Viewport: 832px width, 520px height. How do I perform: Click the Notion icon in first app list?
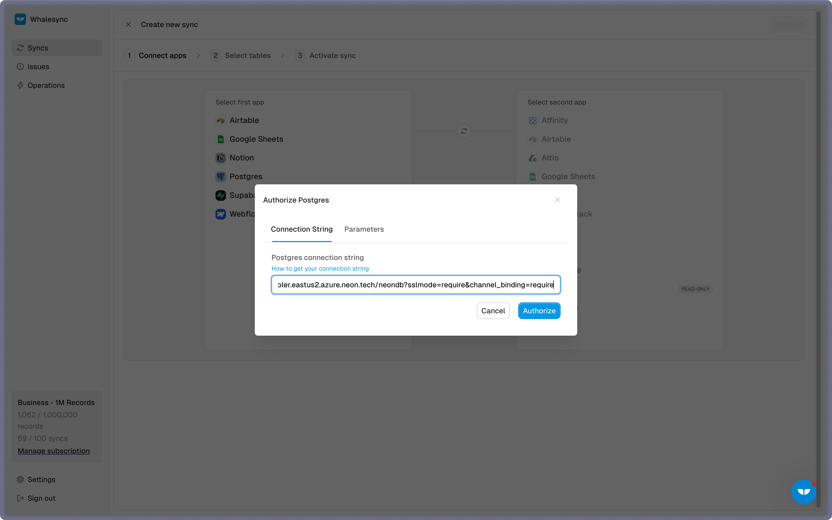click(x=221, y=158)
